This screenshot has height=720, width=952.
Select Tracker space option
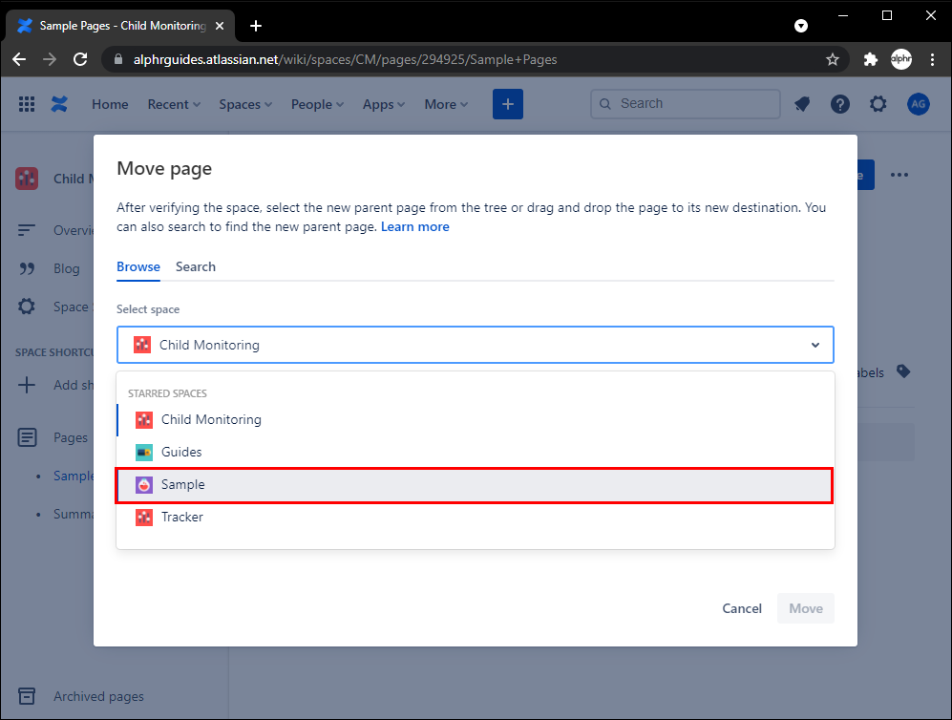tap(476, 518)
